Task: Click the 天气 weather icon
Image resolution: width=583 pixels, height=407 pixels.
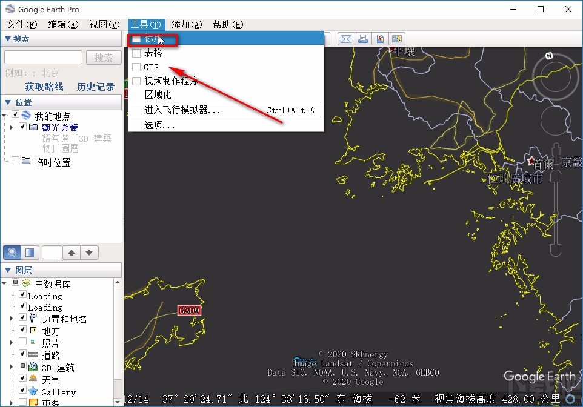Action: pyautogui.click(x=33, y=379)
